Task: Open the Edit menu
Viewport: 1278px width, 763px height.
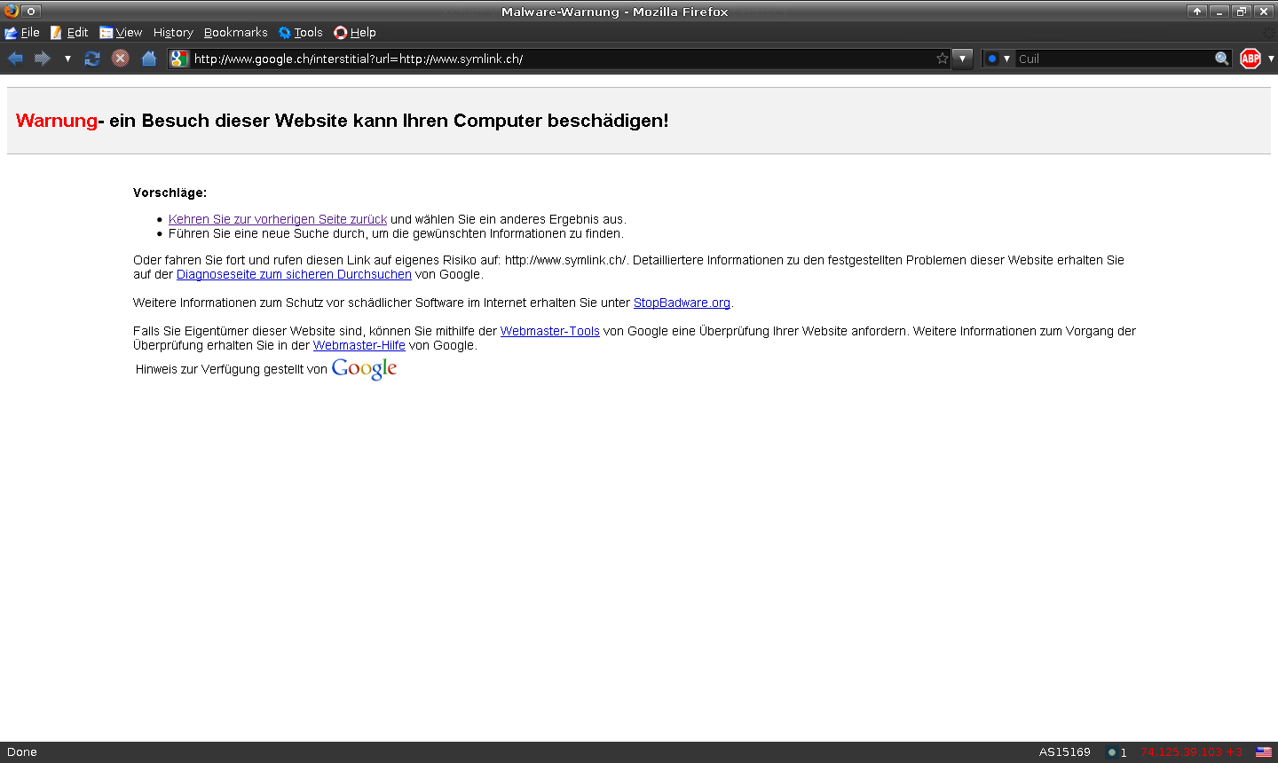Action: click(x=69, y=33)
